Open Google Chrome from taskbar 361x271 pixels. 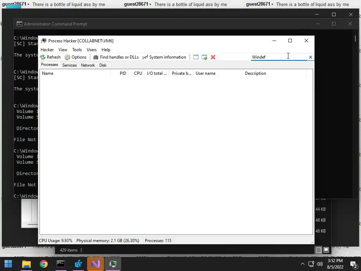click(x=43, y=264)
